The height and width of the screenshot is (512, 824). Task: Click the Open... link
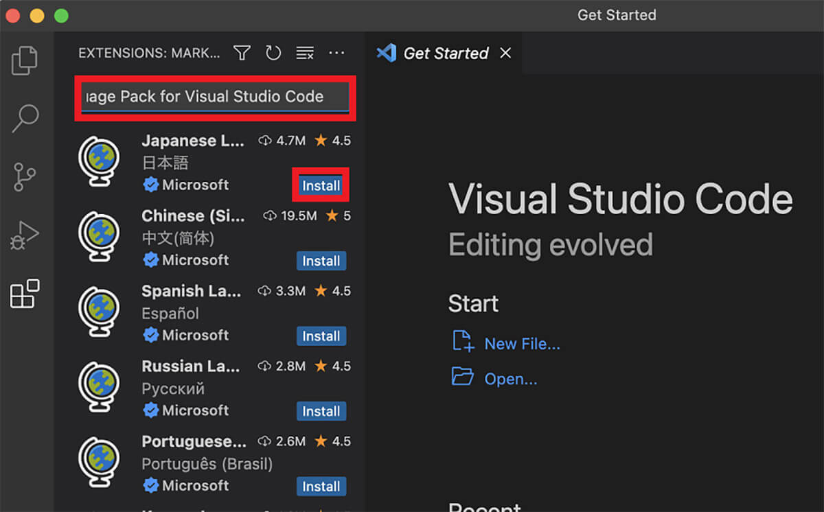(x=511, y=379)
